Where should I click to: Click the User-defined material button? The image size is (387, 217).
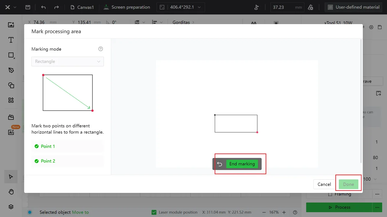click(353, 7)
